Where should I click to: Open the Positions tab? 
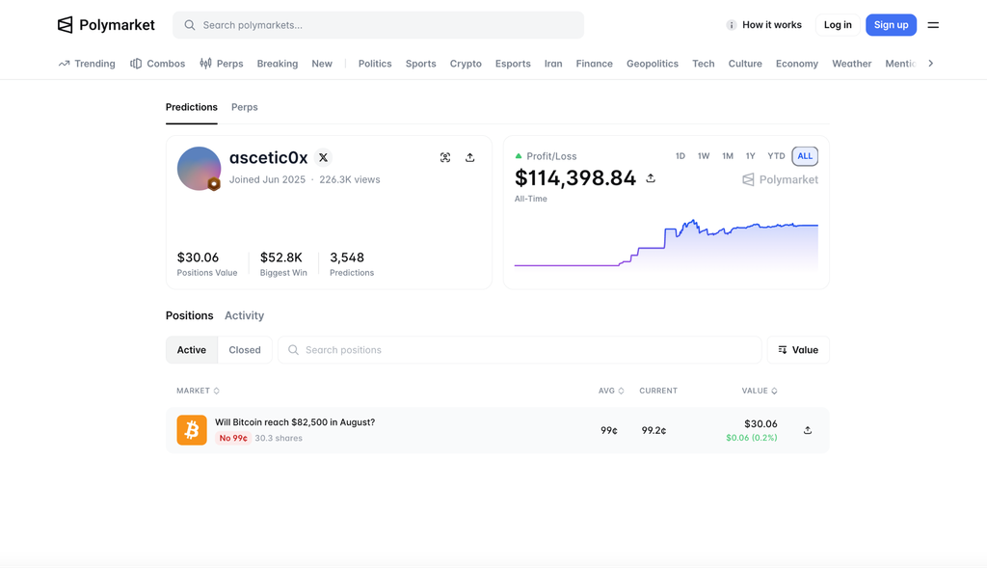190,315
